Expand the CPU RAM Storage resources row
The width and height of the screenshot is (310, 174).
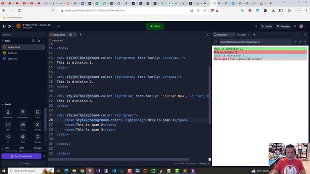tap(3, 148)
